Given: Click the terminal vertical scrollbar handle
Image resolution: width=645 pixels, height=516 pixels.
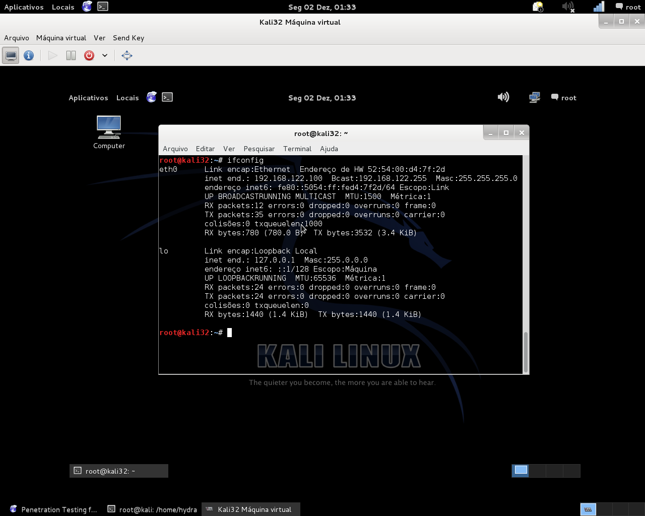Looking at the screenshot, I should click(526, 352).
